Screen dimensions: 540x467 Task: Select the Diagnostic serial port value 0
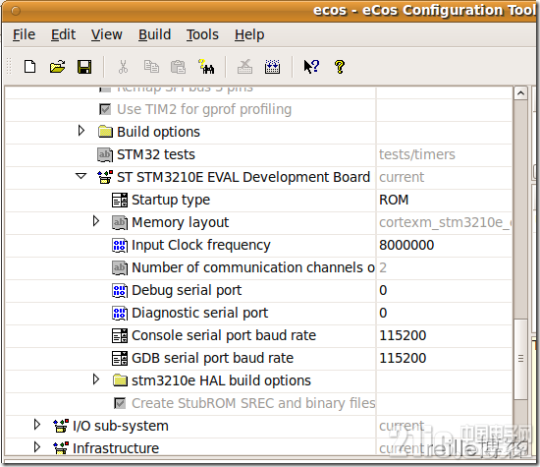click(383, 314)
